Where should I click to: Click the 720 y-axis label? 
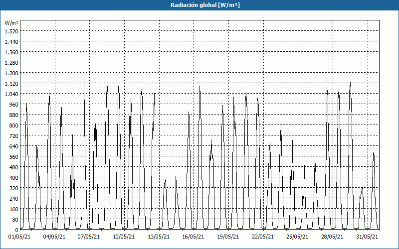pos(14,135)
